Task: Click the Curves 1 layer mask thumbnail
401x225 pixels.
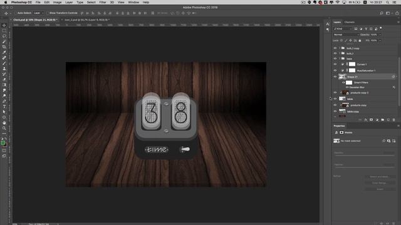Action: (x=352, y=64)
